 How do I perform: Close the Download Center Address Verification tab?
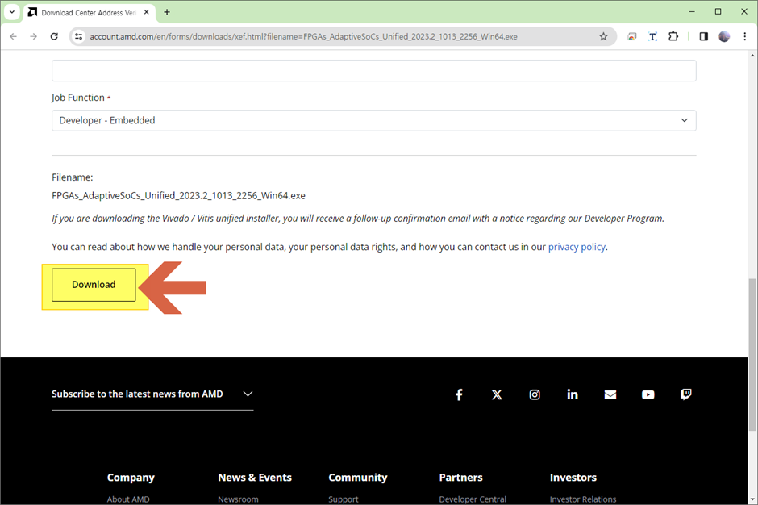point(147,12)
